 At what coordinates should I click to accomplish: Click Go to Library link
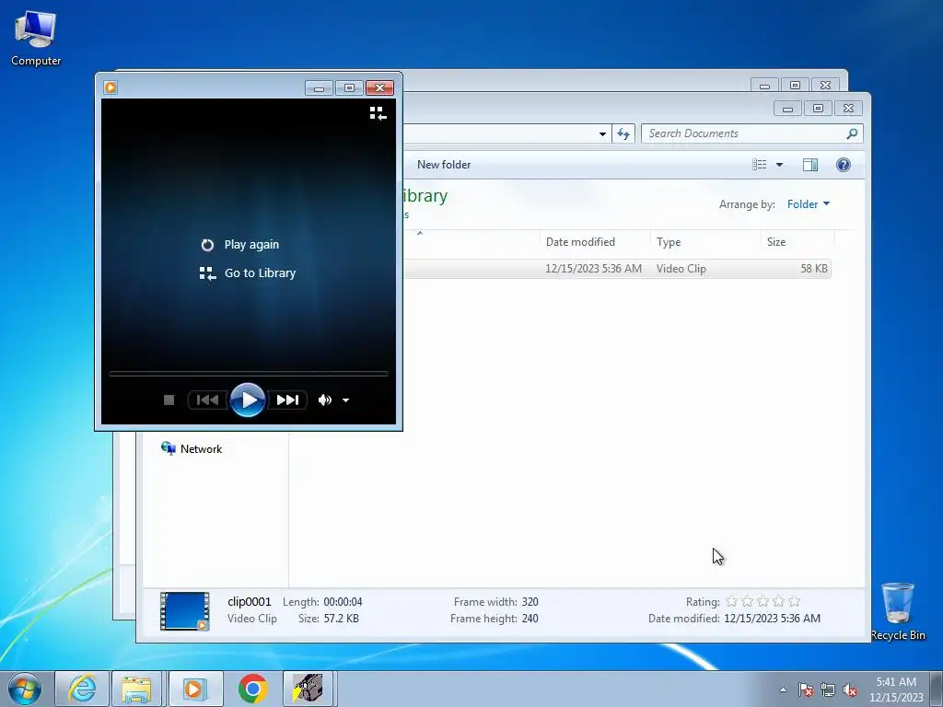click(x=248, y=272)
